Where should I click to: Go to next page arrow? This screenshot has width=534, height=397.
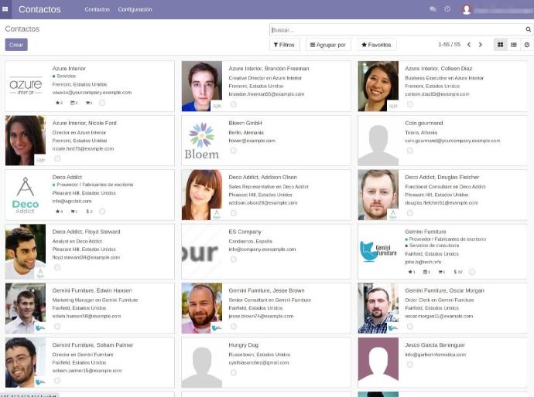pyautogui.click(x=481, y=45)
